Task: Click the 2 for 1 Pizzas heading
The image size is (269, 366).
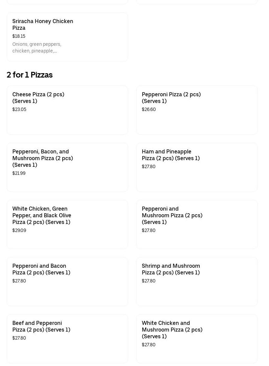Action: [30, 75]
